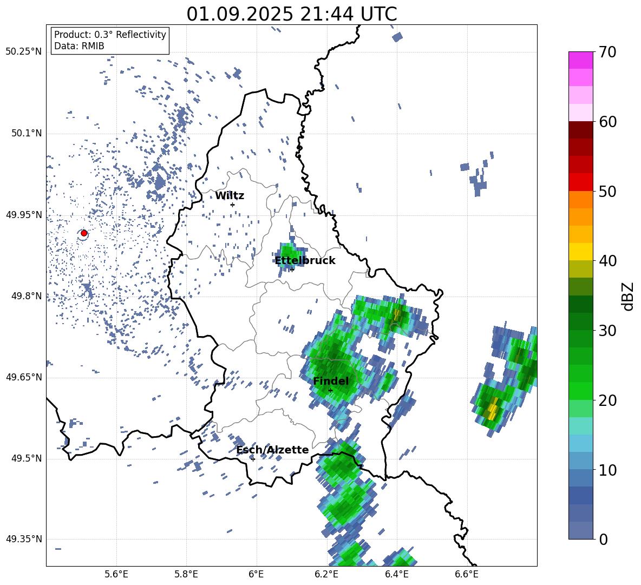This screenshot has width=641, height=585.
Task: Click the 6°E longitude label
Action: (256, 574)
